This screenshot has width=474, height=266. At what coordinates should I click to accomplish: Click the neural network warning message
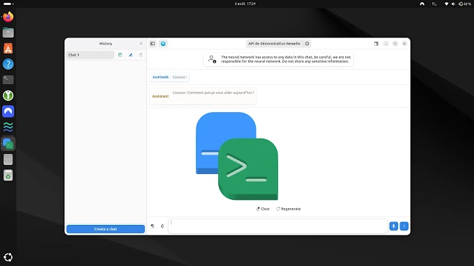coord(286,59)
